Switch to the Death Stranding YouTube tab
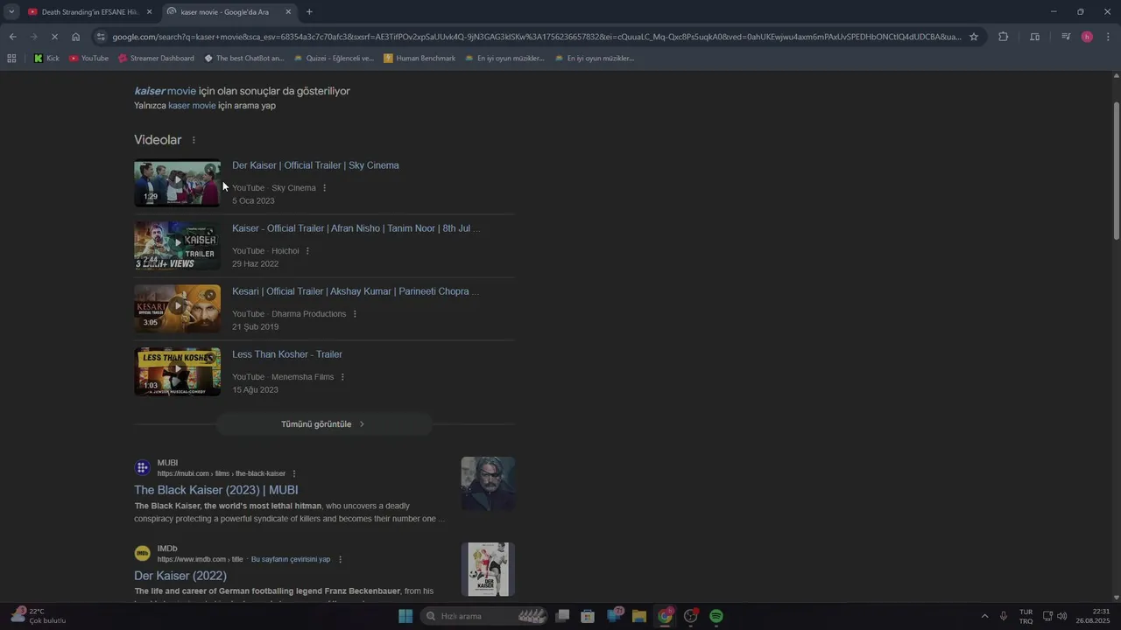The width and height of the screenshot is (1121, 630). [89, 11]
